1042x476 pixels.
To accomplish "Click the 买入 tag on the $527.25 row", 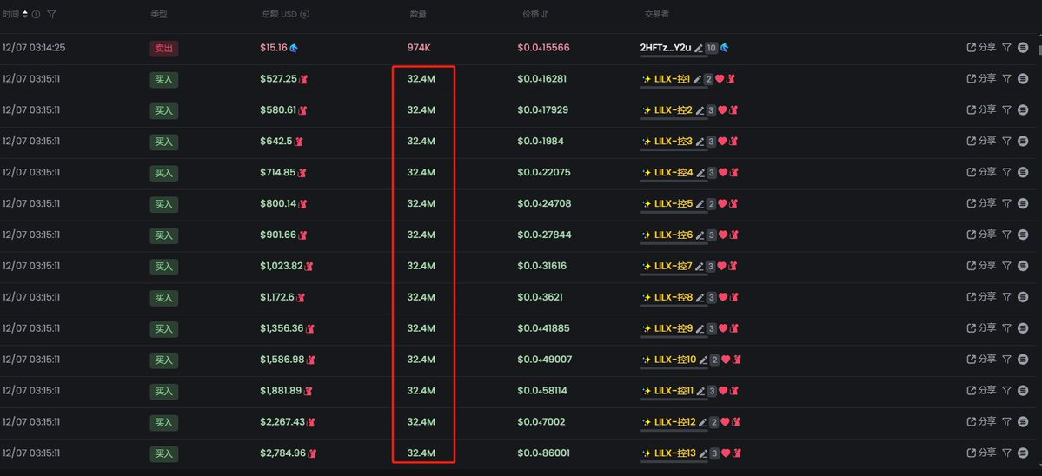I will tap(164, 80).
